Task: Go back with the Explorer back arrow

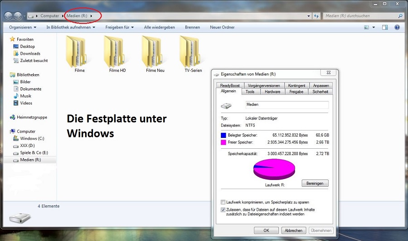Action: (x=8, y=16)
